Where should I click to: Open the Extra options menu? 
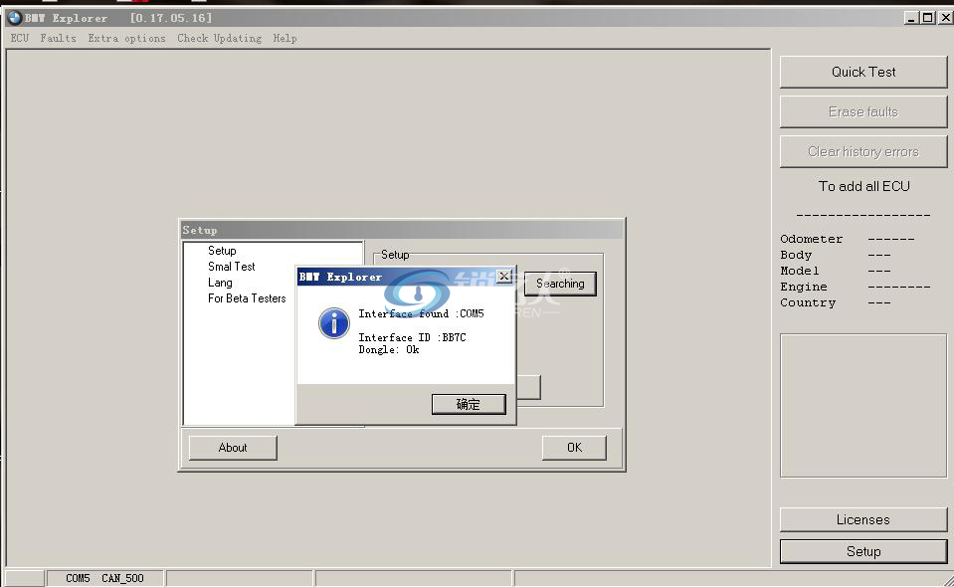(x=126, y=39)
